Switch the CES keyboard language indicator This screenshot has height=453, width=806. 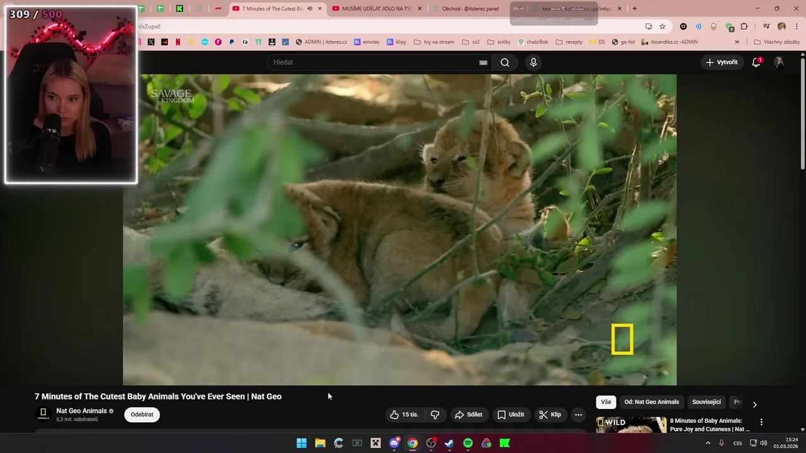[x=737, y=443]
